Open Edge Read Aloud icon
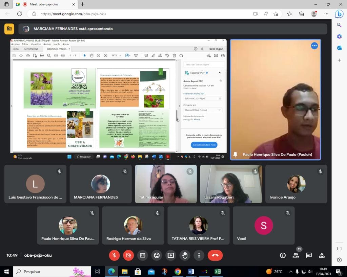347x277 pixels. pyautogui.click(x=266, y=14)
